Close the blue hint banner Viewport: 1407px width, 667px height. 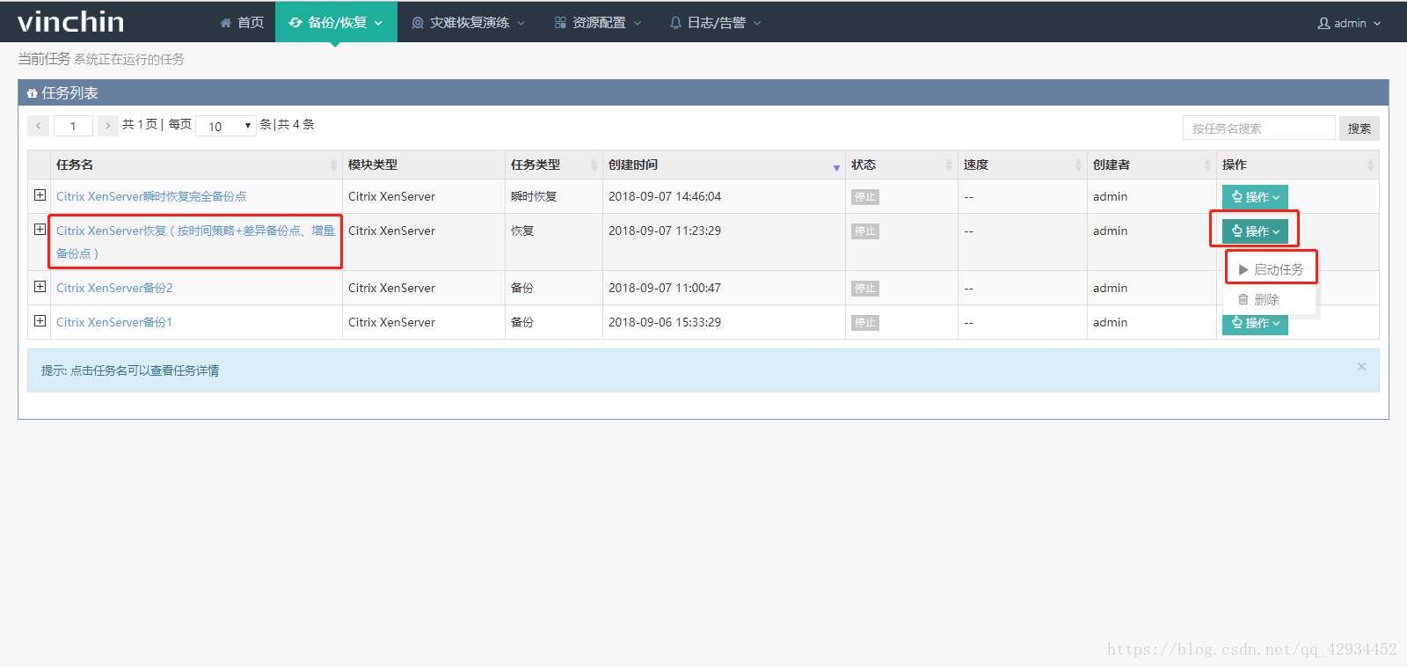(x=1361, y=367)
